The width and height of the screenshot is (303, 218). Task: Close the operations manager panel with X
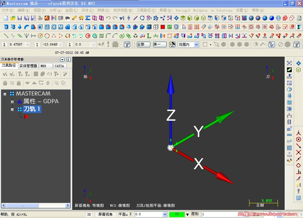[x=68, y=59]
